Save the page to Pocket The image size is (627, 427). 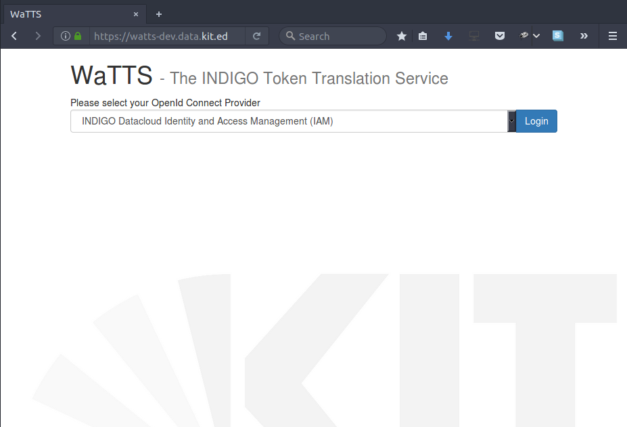pyautogui.click(x=500, y=36)
